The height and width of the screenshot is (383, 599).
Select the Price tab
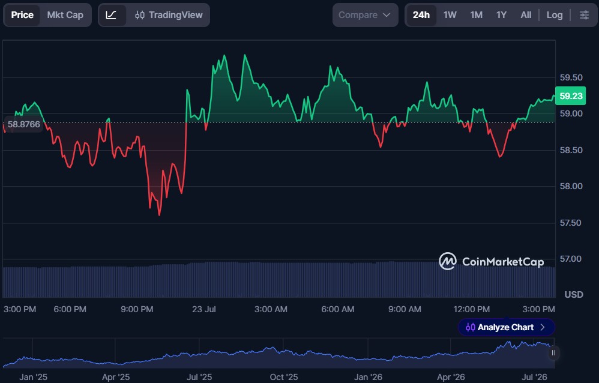tap(22, 15)
